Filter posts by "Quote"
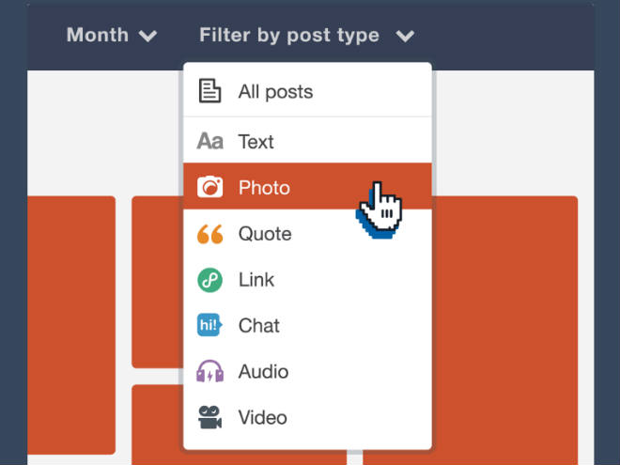The width and height of the screenshot is (620, 465). click(x=265, y=234)
